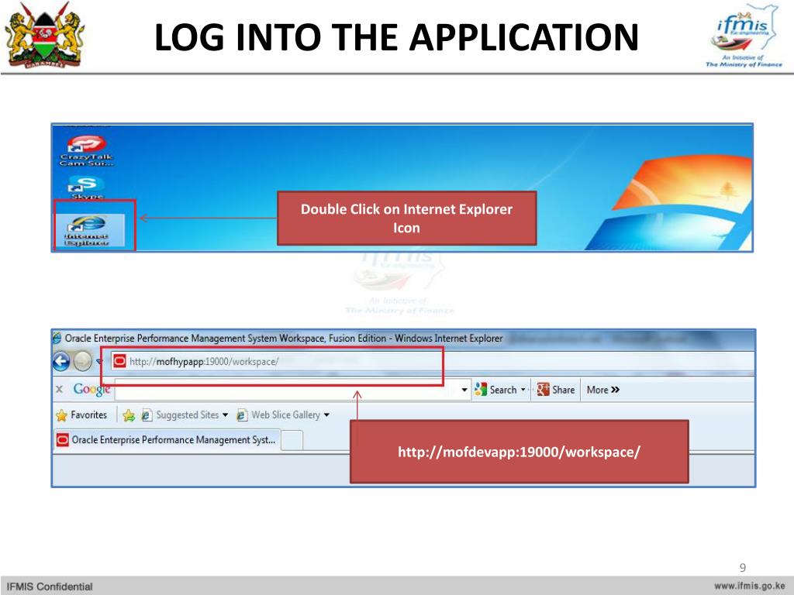Click the browser Forward arrow button

pyautogui.click(x=82, y=361)
